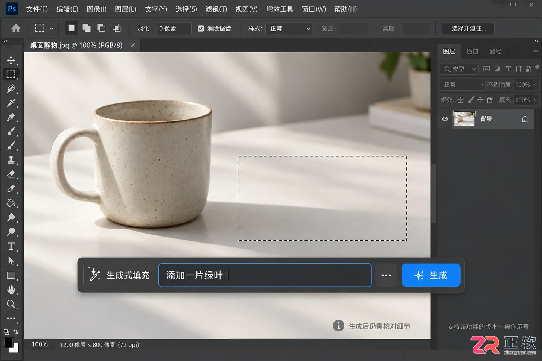The image size is (542, 361).
Task: Select the Move tool
Action: [x=11, y=60]
